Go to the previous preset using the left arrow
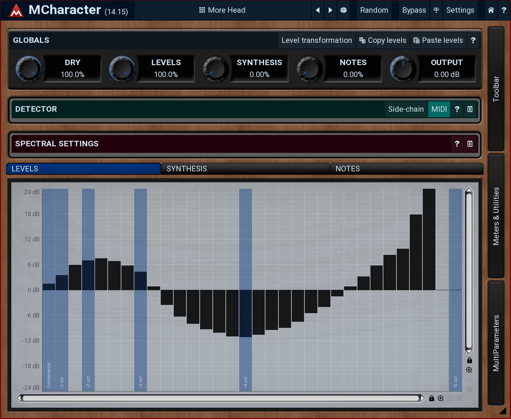511x419 pixels. 318,10
